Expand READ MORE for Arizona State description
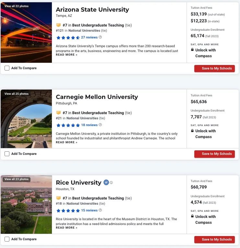Viewport: 240px width, 248px height. tap(66, 55)
